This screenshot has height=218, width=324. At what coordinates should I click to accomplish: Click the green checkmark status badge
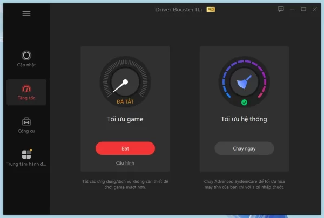[x=244, y=103]
